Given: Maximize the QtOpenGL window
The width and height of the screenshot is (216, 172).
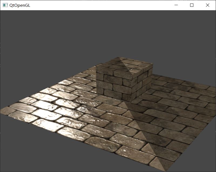Looking at the screenshot, I should [192, 5].
